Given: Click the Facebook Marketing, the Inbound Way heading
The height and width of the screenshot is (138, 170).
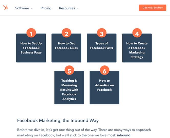Looking at the screenshot, I should 58,120.
